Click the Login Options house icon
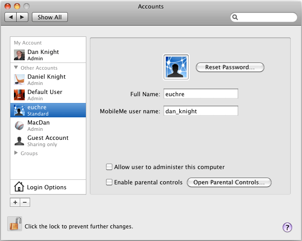Viewport: 302px width, 241px height. point(19,187)
